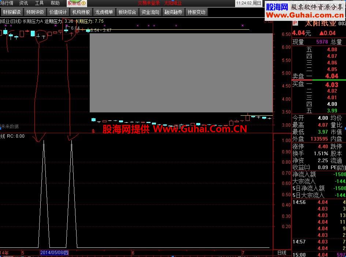Click month 6 on the time axis
346x257 pixels.
[x=133, y=253]
